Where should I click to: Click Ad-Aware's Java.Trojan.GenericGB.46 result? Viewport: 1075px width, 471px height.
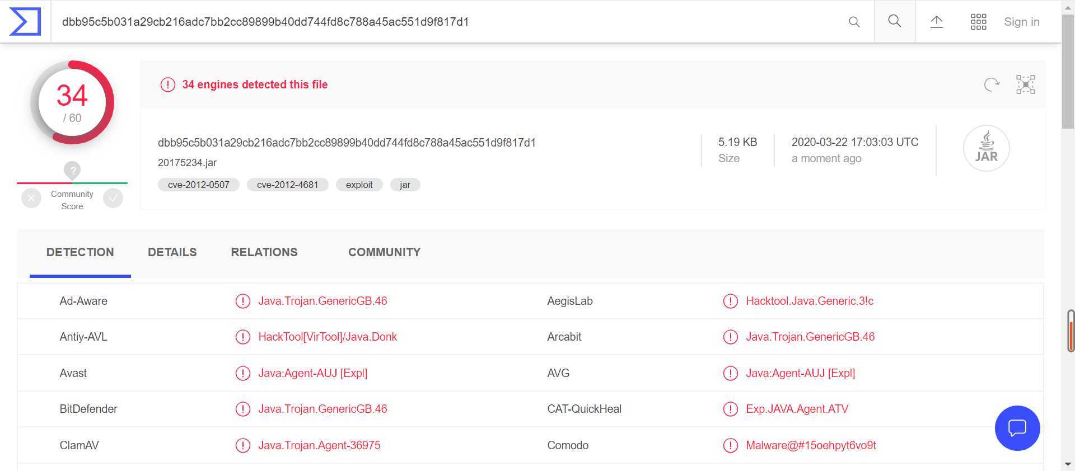322,301
